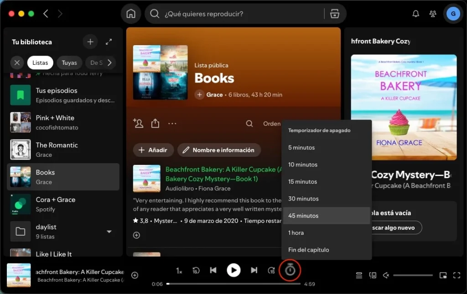Click the now-playing thumbnail in bottom bar
This screenshot has width=467, height=294.
18,275
